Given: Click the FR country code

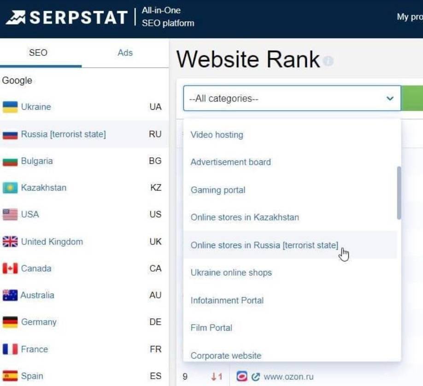Looking at the screenshot, I should point(156,349).
